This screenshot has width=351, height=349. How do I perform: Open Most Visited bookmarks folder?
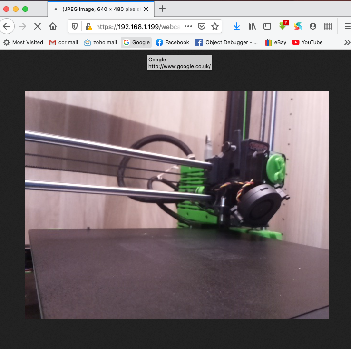[23, 42]
